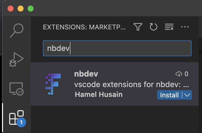202x133 pixels.
Task: Maximize the window with the green button
Action: (x=31, y=9)
